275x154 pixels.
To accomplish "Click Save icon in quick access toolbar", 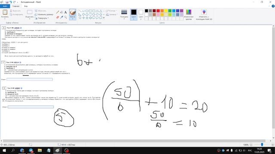I will click(x=7, y=2).
